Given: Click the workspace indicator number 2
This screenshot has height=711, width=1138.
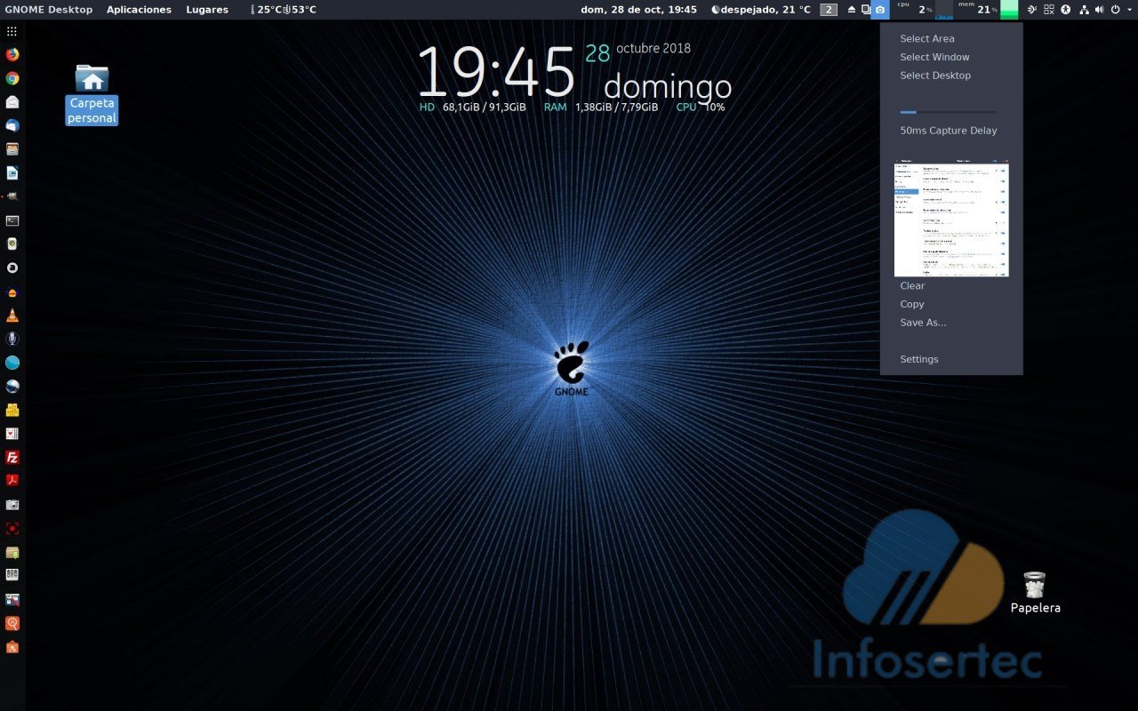Looking at the screenshot, I should pos(828,10).
